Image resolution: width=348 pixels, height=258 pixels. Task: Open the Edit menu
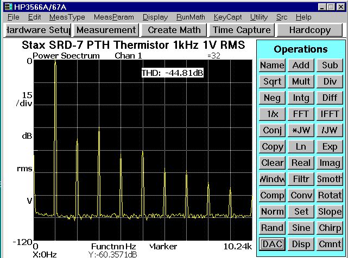coord(34,17)
